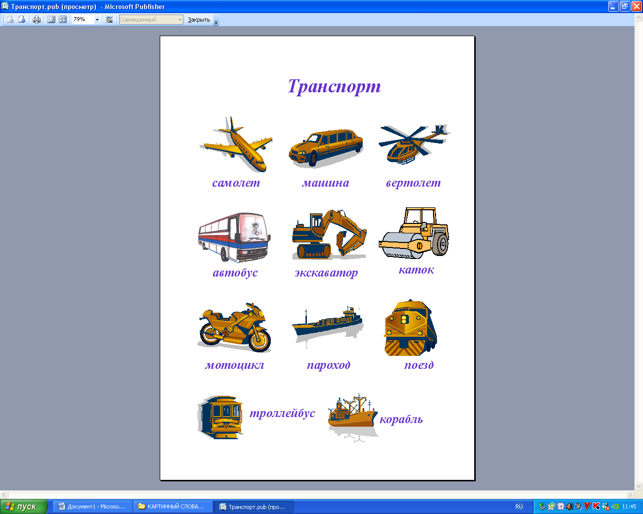Click the Publisher icon in title bar
Image resolution: width=643 pixels, height=514 pixels.
(5, 6)
